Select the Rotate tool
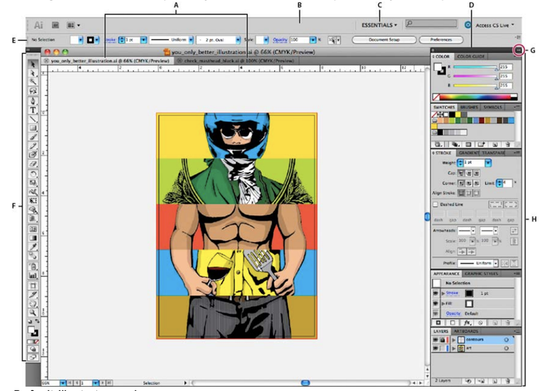 pos(33,174)
